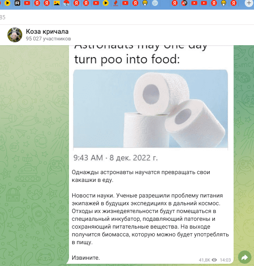This screenshot has height=266, width=254.
Task: Open Коза кричала channel avatar
Action: (15, 35)
